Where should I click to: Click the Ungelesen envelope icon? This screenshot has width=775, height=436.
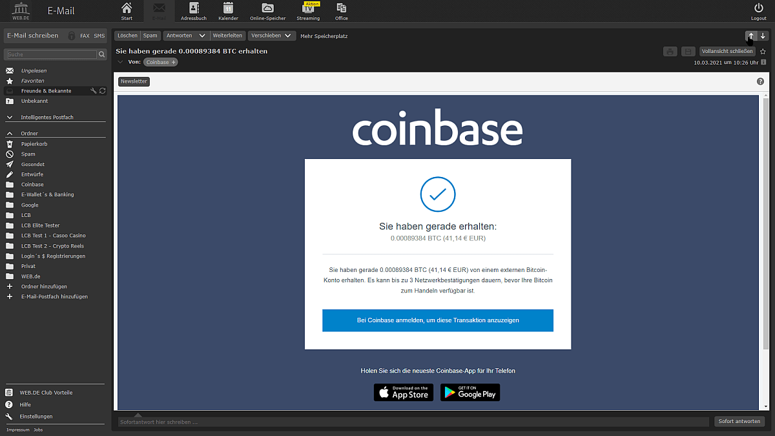click(x=10, y=70)
